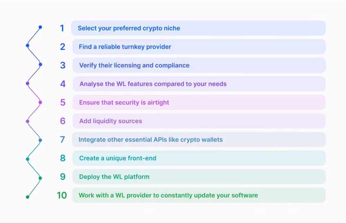Image resolution: width=346 pixels, height=223 pixels.
Task: Click the step number 10
Action: [x=62, y=195]
